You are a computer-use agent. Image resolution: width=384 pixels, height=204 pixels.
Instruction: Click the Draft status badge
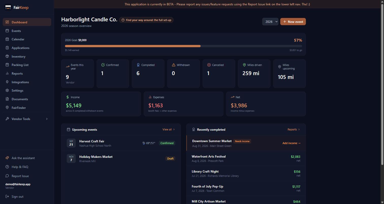(x=170, y=159)
